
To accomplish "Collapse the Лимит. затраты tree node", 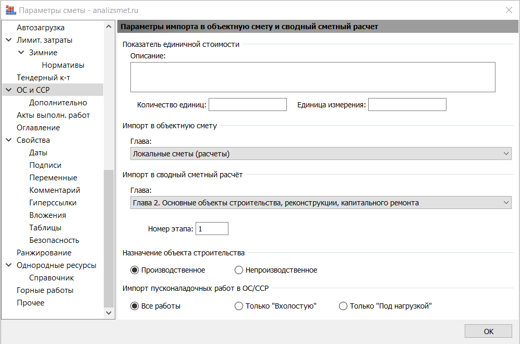I will click(x=9, y=40).
